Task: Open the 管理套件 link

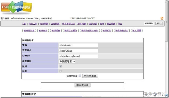Action: pos(107,31)
